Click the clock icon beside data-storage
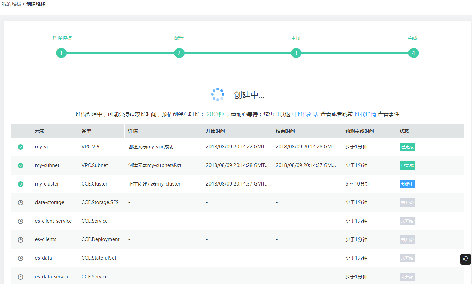 pos(21,203)
